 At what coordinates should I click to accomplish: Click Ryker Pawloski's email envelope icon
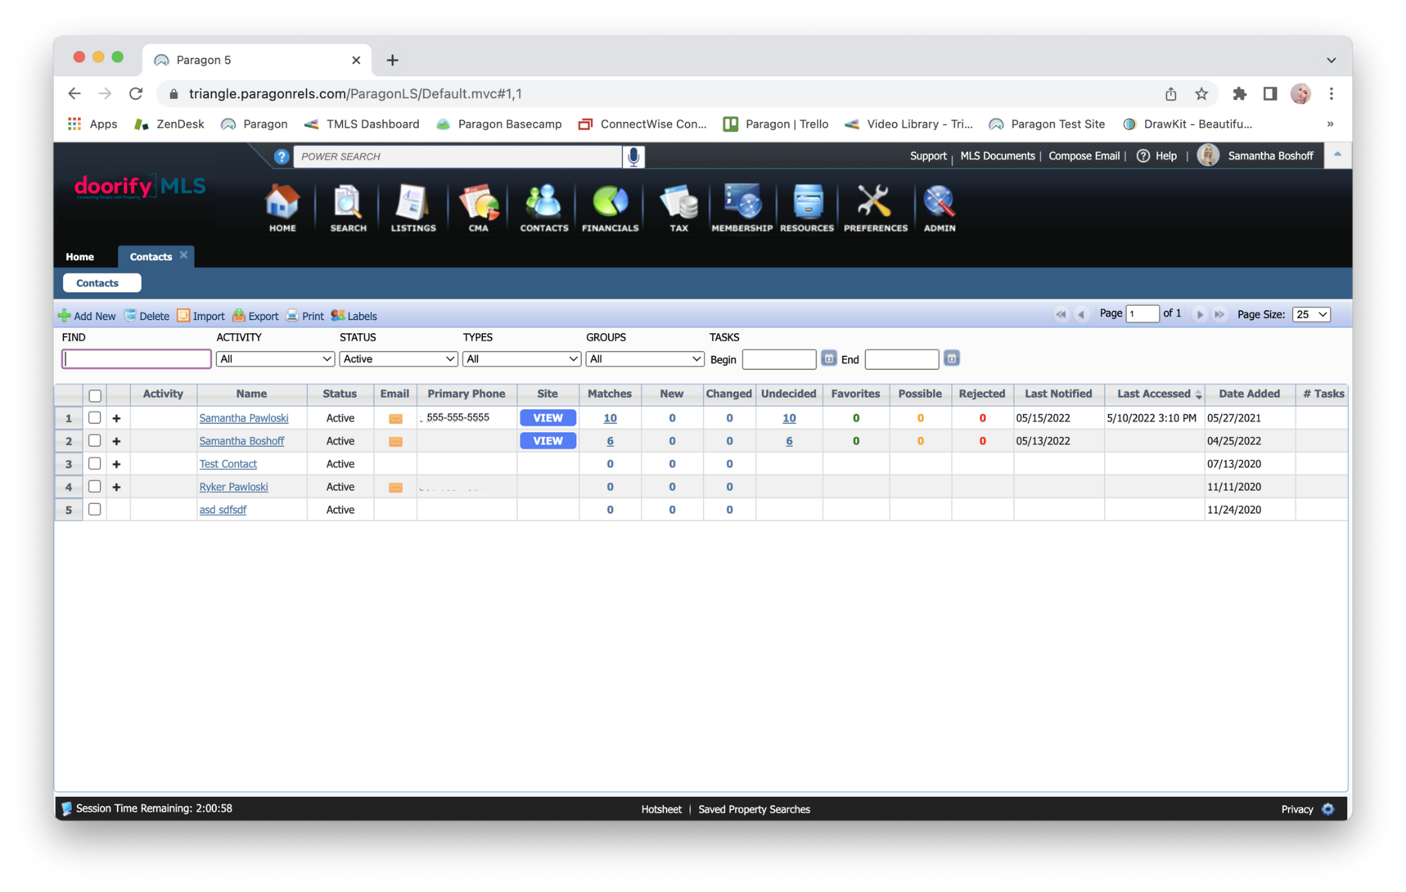[396, 487]
